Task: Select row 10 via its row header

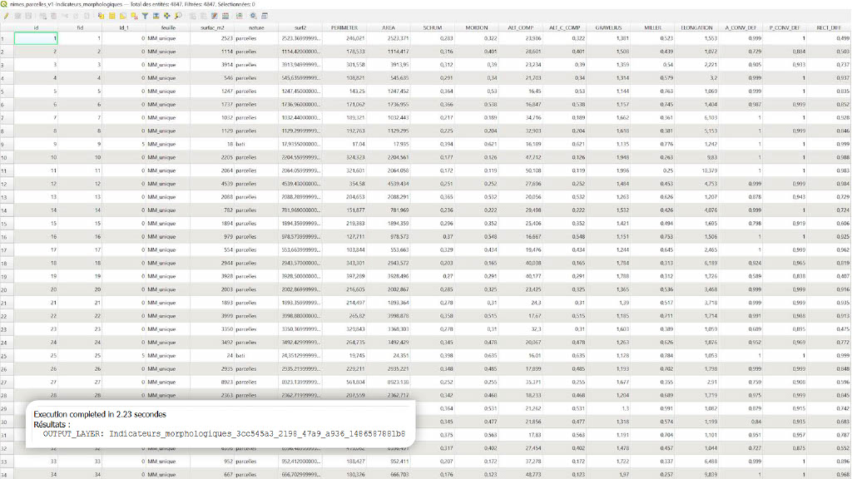Action: 6,156
